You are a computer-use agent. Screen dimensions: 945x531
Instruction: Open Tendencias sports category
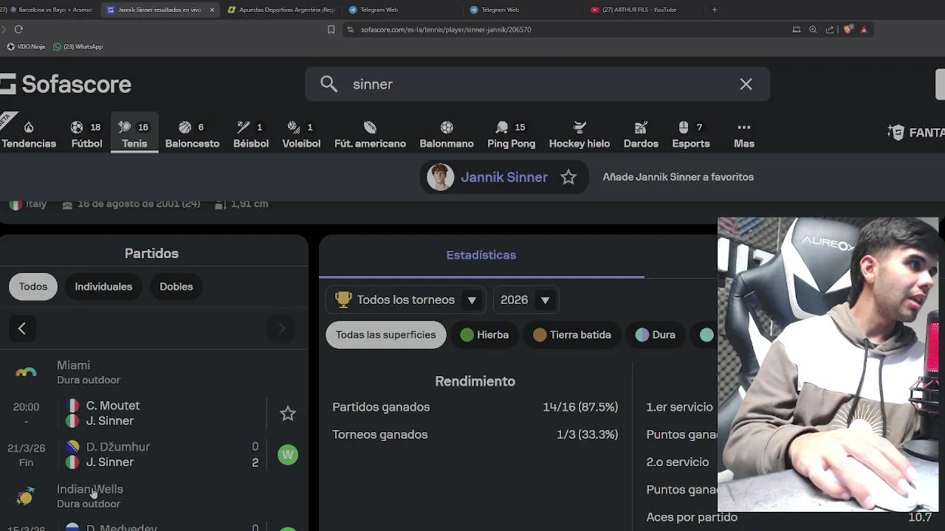point(29,134)
